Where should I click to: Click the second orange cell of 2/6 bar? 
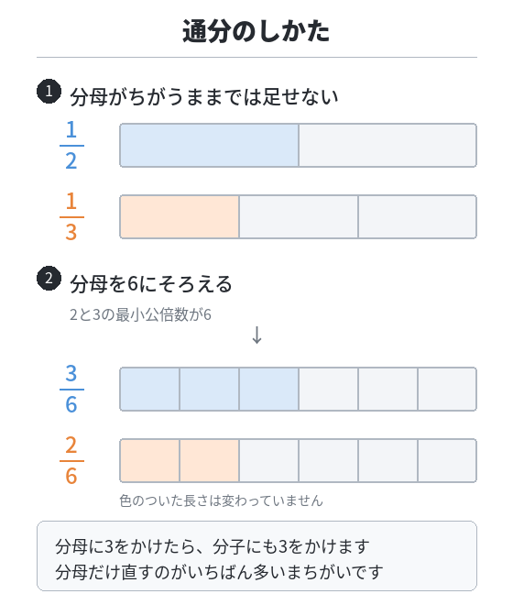tap(209, 461)
